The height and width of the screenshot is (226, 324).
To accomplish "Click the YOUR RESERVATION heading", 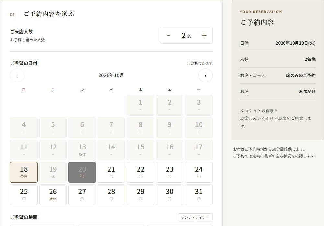I will pyautogui.click(x=261, y=12).
